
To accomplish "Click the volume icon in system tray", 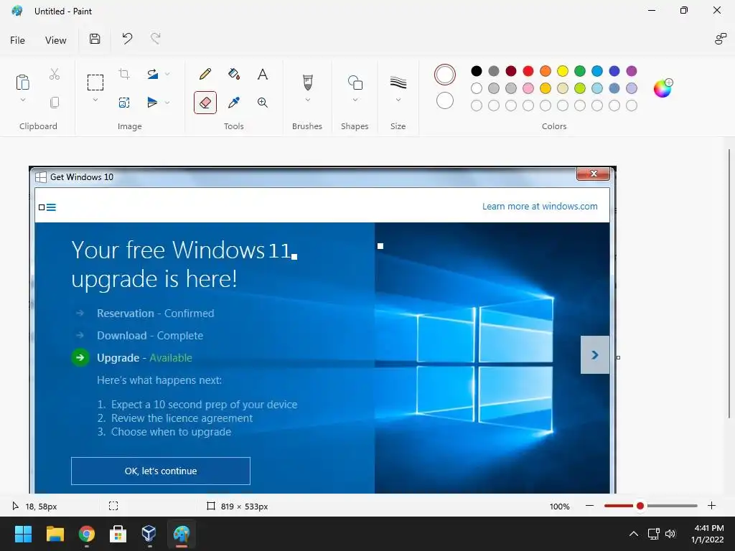I will 670,534.
